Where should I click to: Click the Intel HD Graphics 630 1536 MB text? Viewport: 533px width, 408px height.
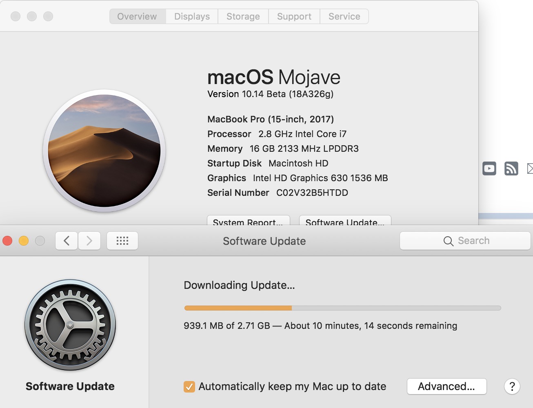(320, 178)
